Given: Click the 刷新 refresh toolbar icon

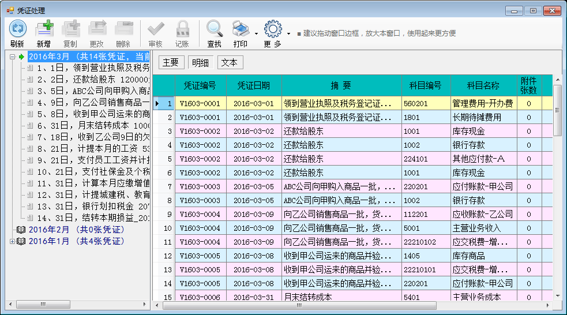Looking at the screenshot, I should click(17, 29).
